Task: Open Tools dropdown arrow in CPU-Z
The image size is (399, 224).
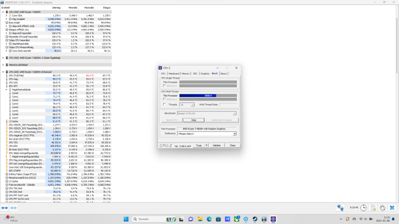Action: click(206, 145)
